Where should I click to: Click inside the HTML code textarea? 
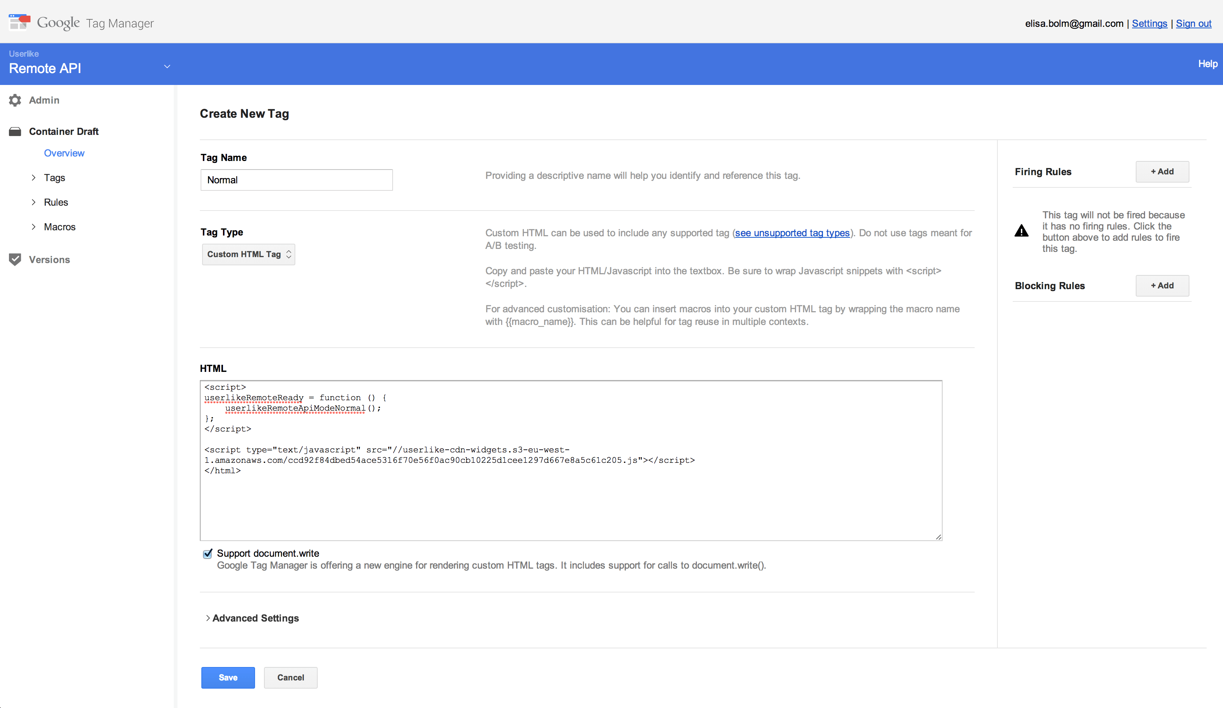[x=571, y=460]
